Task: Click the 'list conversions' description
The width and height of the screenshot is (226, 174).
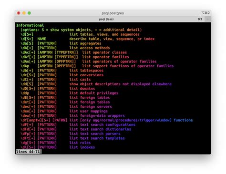Action: pyautogui.click(x=86, y=75)
